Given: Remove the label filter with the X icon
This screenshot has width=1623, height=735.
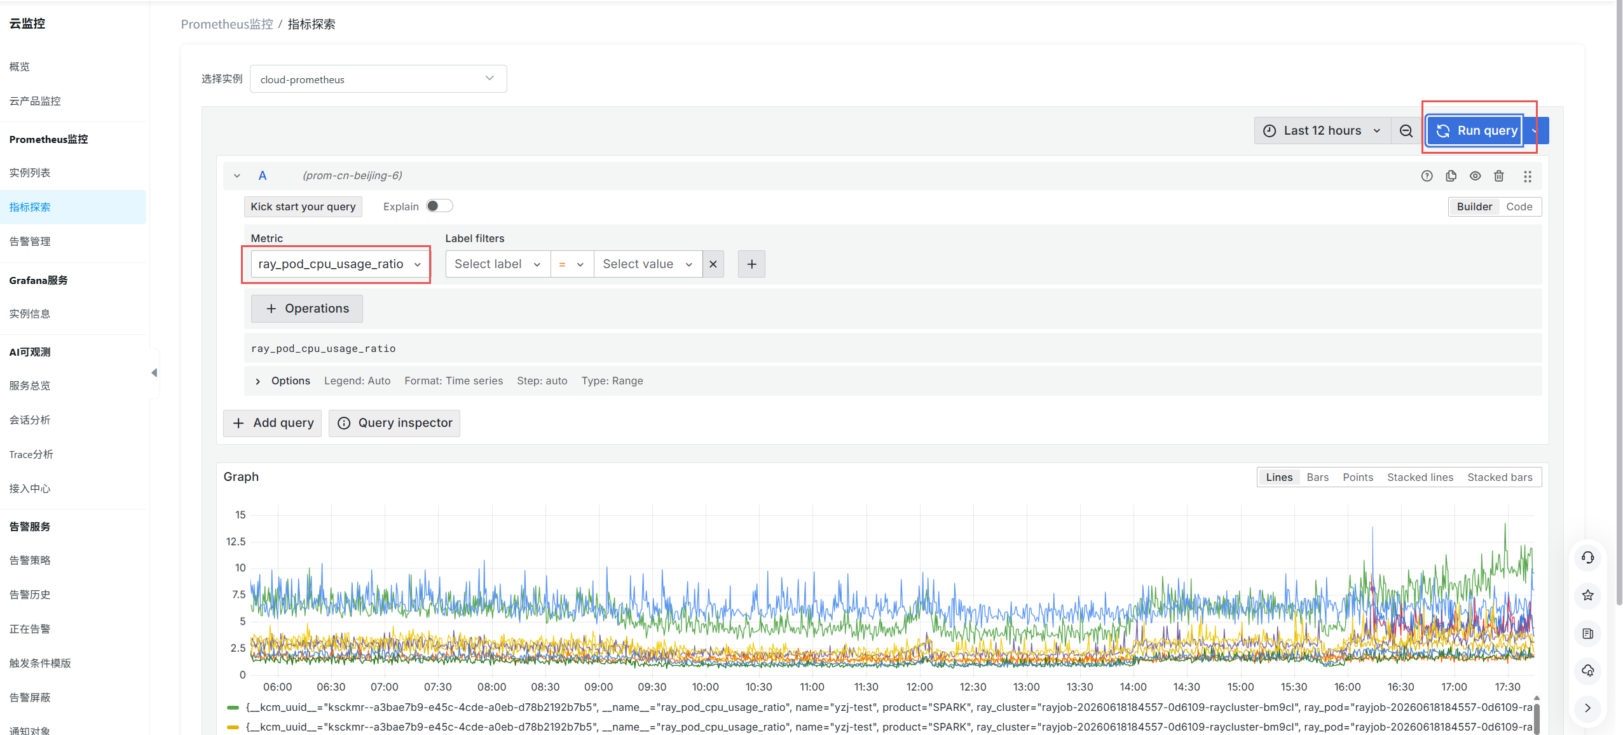Looking at the screenshot, I should tap(713, 264).
